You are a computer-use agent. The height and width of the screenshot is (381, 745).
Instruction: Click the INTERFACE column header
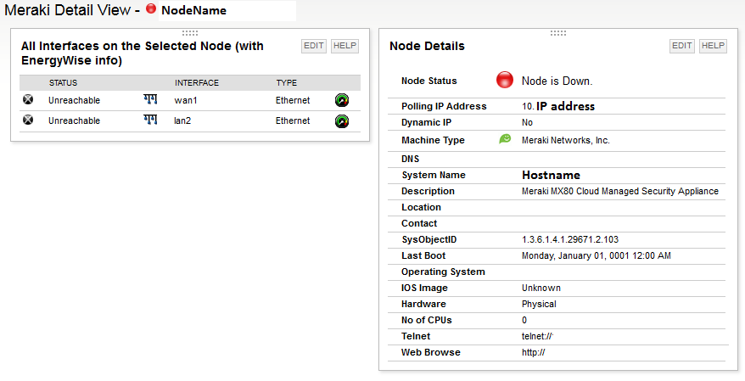197,82
